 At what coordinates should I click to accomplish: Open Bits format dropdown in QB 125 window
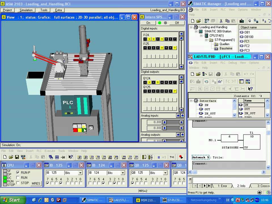165,173
